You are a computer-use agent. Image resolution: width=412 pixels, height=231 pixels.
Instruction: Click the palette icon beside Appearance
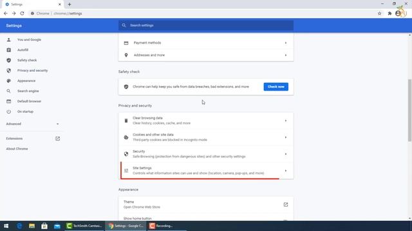(x=8, y=81)
